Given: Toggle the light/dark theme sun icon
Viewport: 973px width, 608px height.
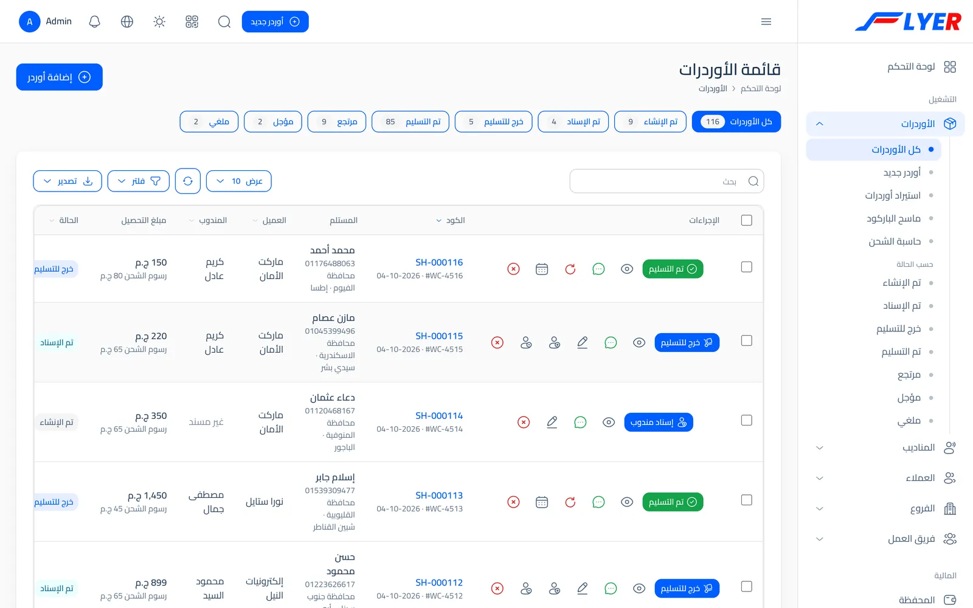Looking at the screenshot, I should [159, 22].
